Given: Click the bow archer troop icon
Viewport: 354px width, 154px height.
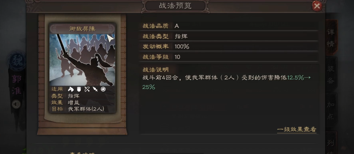Looking at the screenshot, I should pyautogui.click(x=87, y=89).
